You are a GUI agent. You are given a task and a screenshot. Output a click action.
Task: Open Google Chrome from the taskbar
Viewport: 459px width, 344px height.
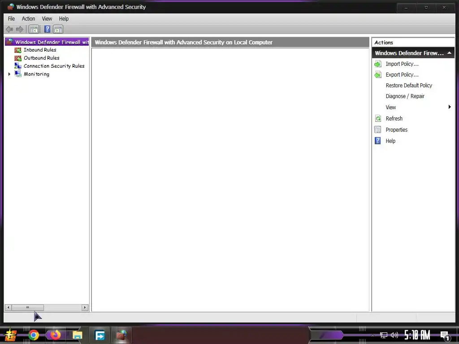[34, 335]
